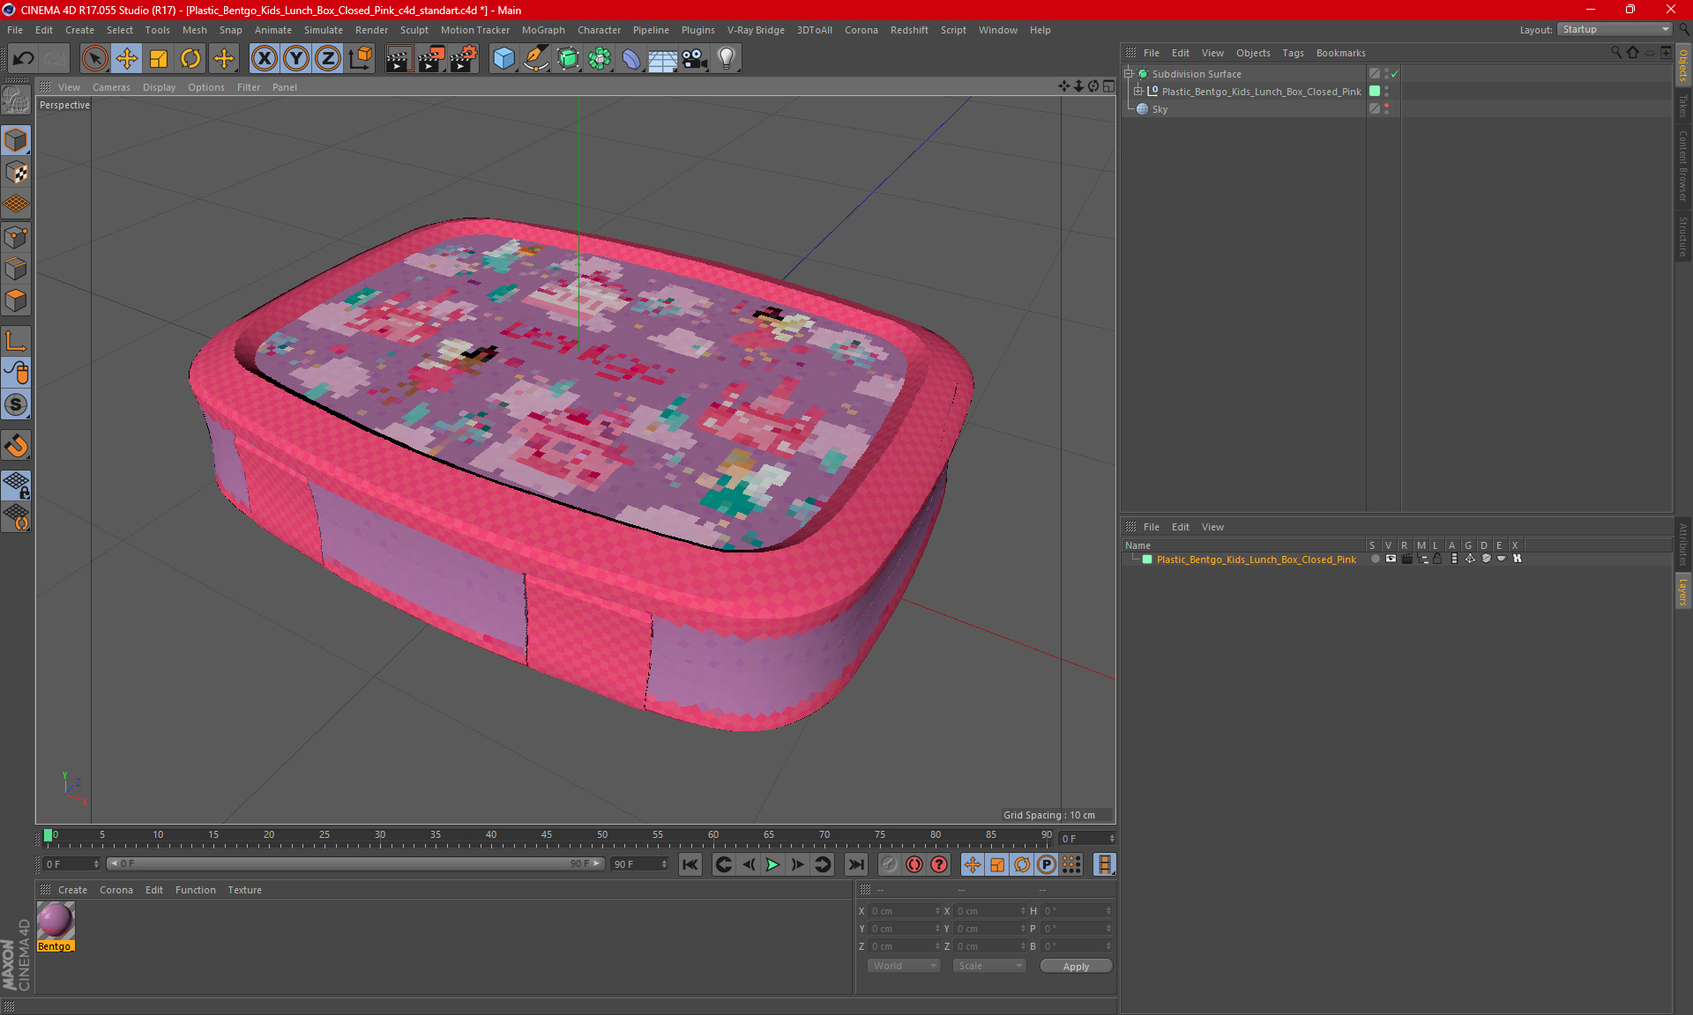Open Object Manager Tags menu
Image resolution: width=1693 pixels, height=1015 pixels.
(1293, 53)
